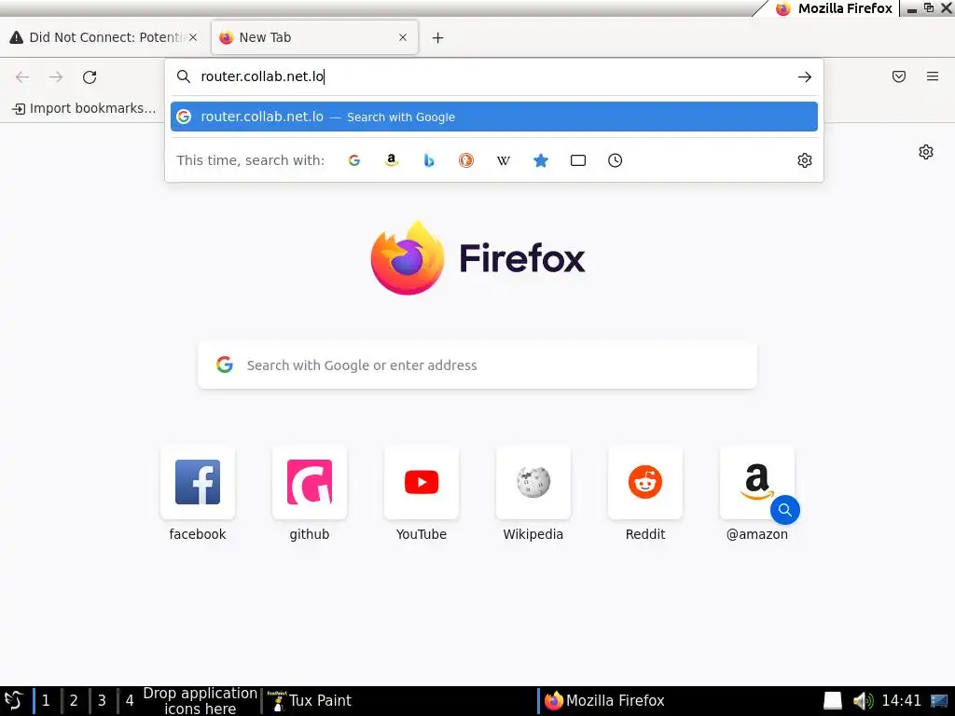
Task: Search this time with Google icon
Action: [x=353, y=160]
